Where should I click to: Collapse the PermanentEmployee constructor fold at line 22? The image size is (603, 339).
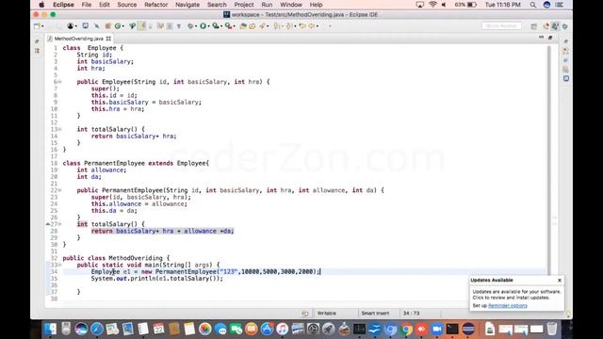pyautogui.click(x=59, y=190)
